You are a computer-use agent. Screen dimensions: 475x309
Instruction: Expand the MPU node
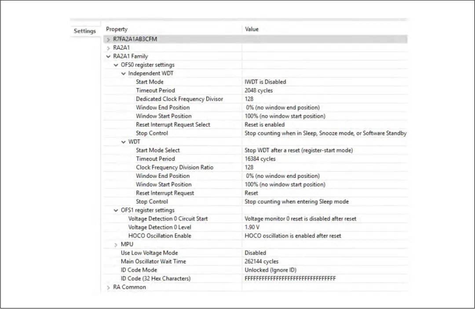[116, 245]
